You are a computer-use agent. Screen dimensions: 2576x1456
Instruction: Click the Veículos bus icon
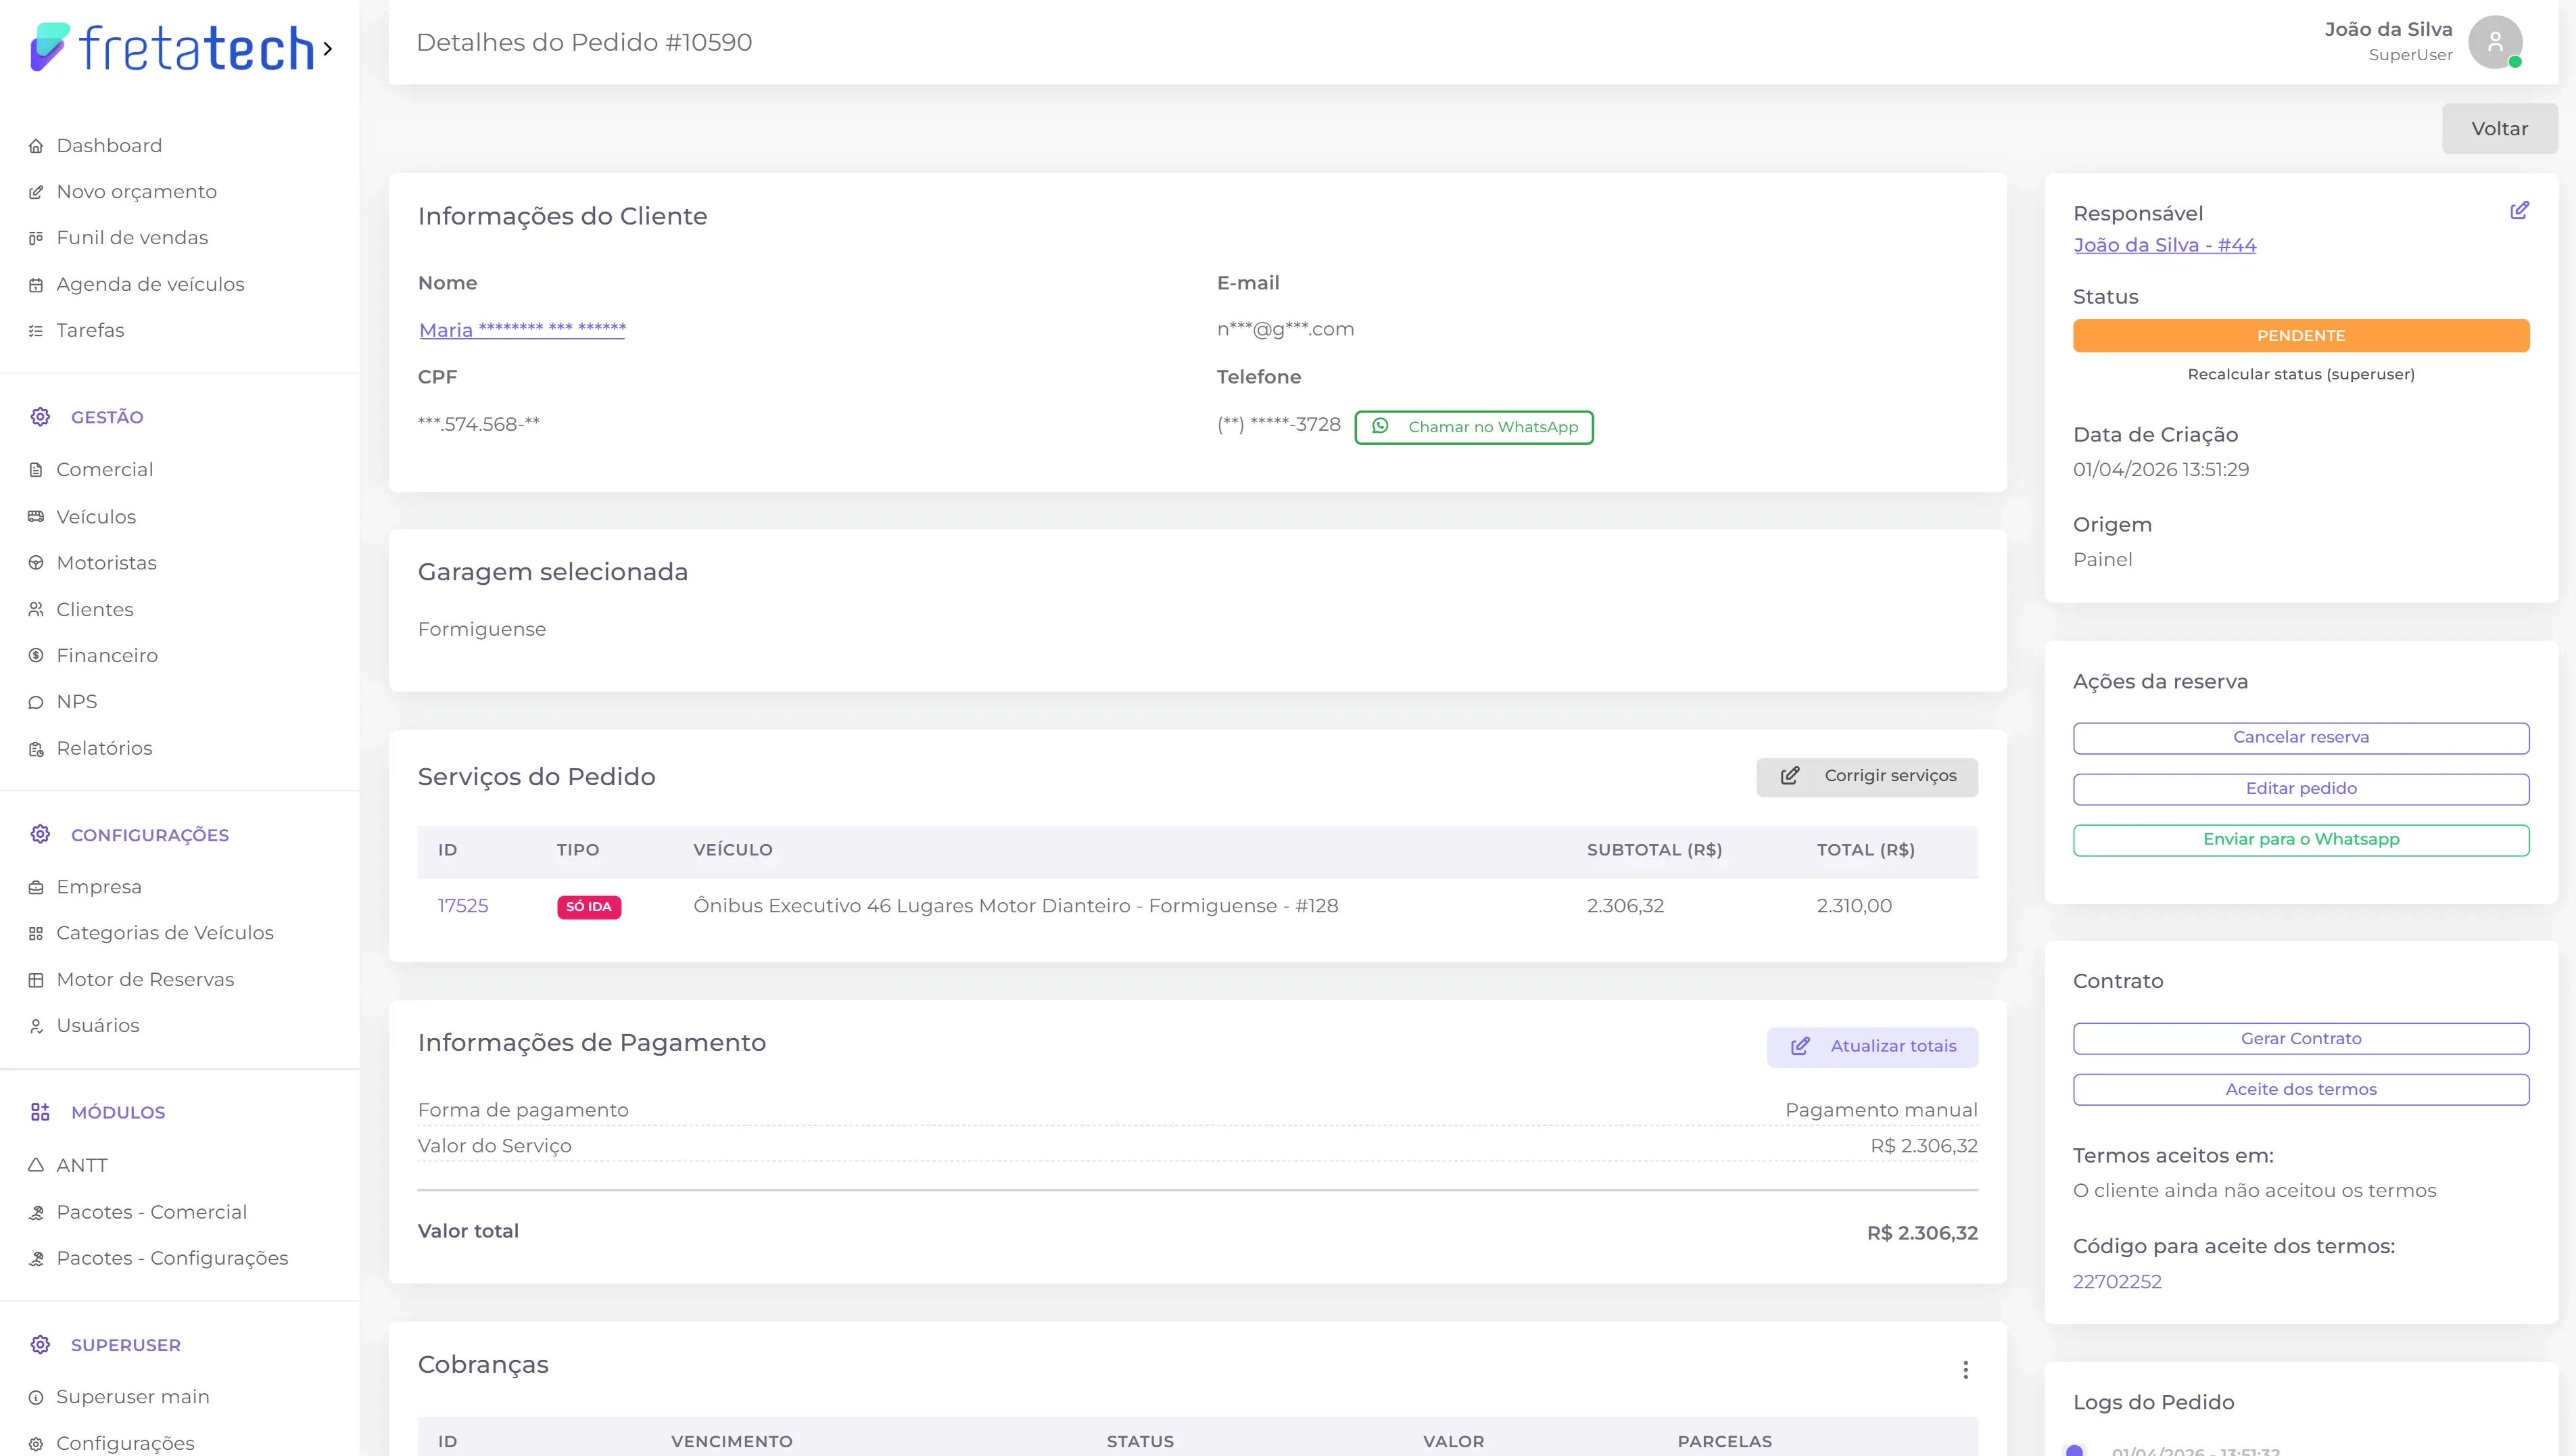[36, 517]
